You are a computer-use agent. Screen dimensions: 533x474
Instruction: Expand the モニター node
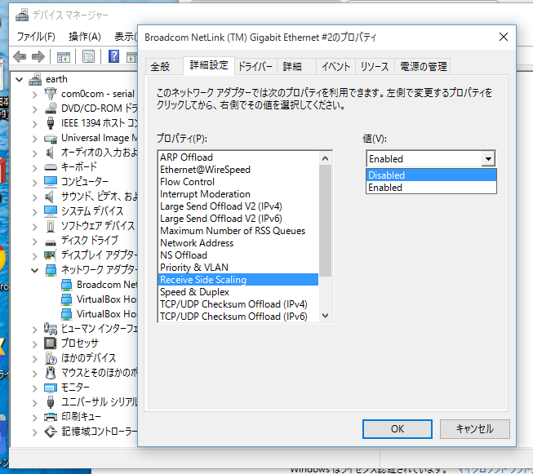(34, 388)
